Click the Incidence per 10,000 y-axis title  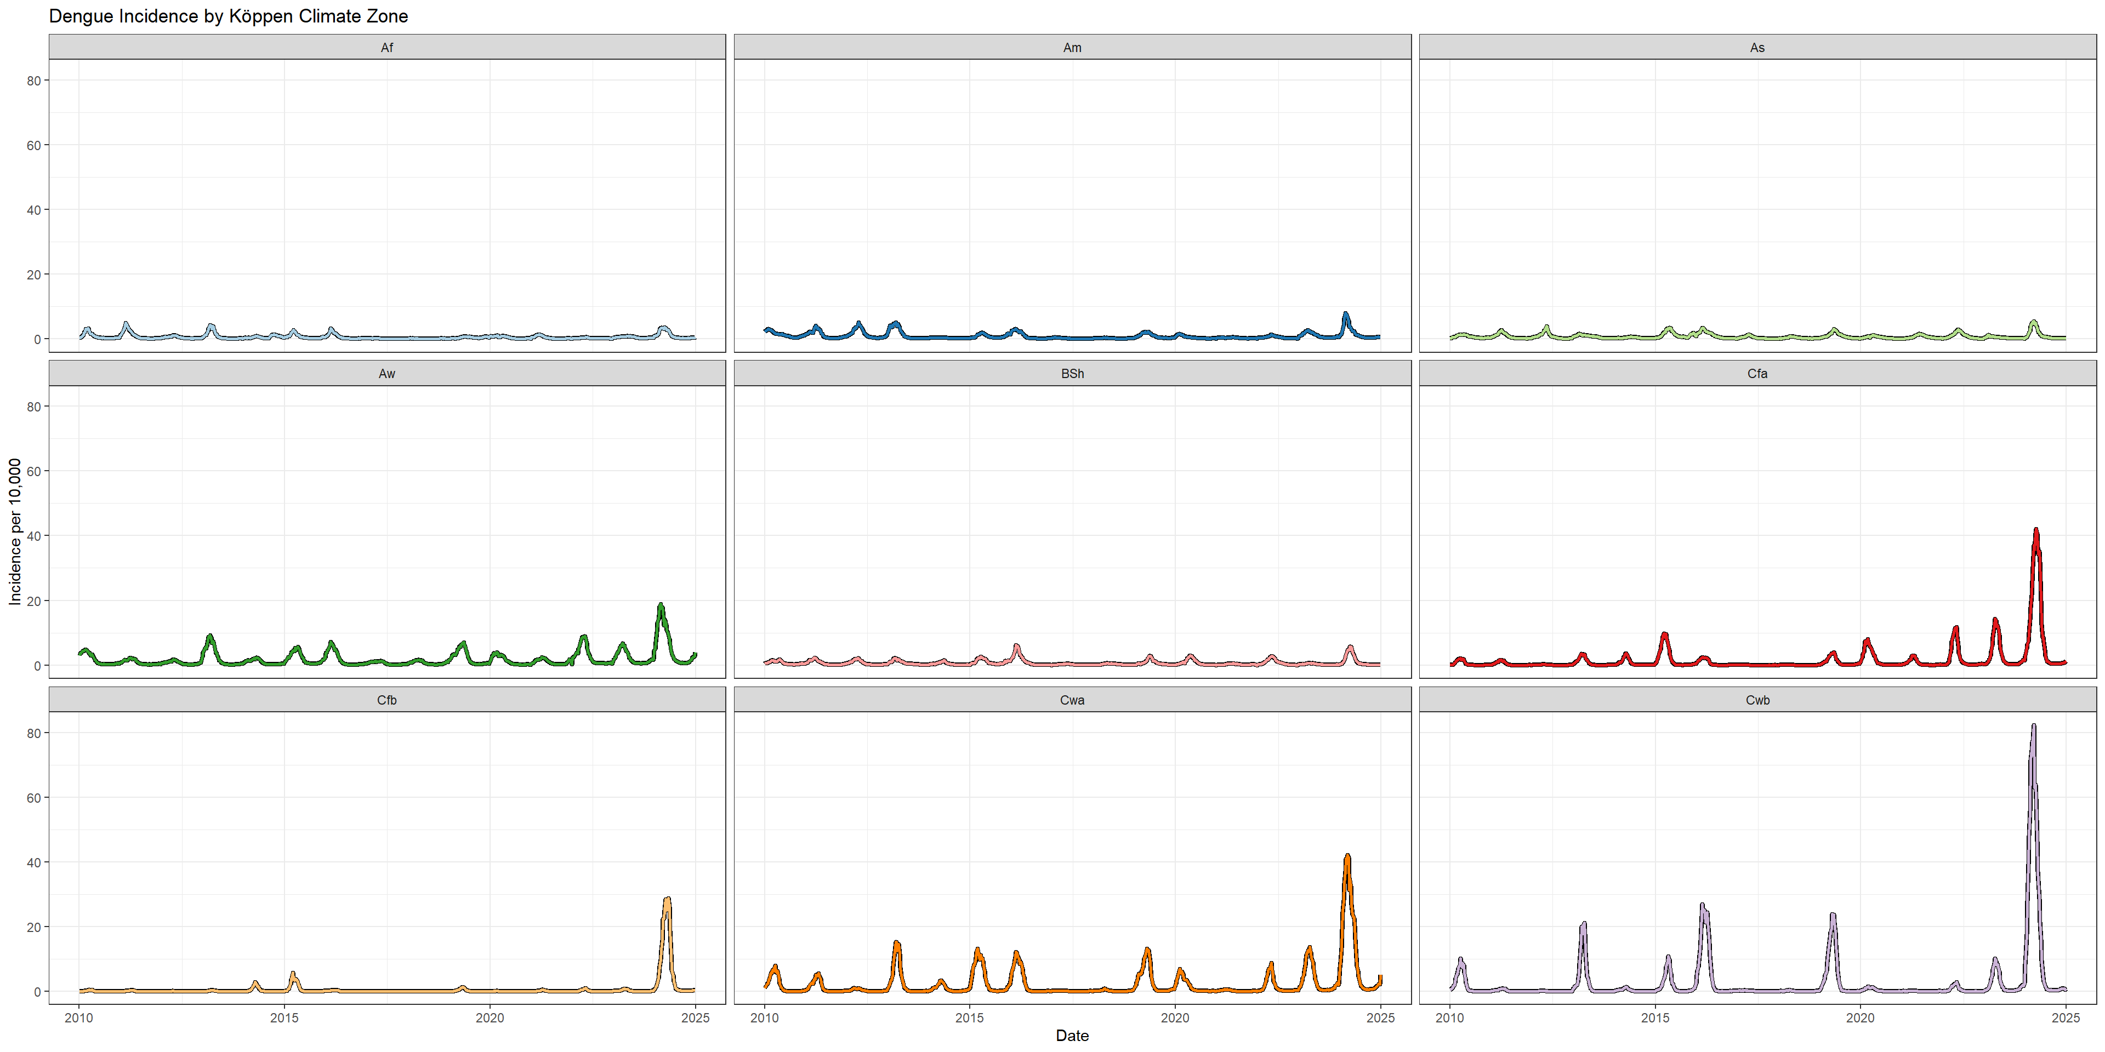[x=15, y=531]
